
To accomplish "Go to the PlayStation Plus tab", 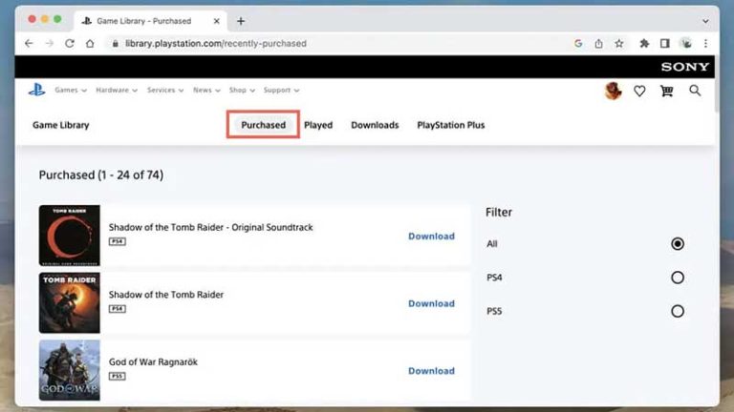I will (450, 125).
